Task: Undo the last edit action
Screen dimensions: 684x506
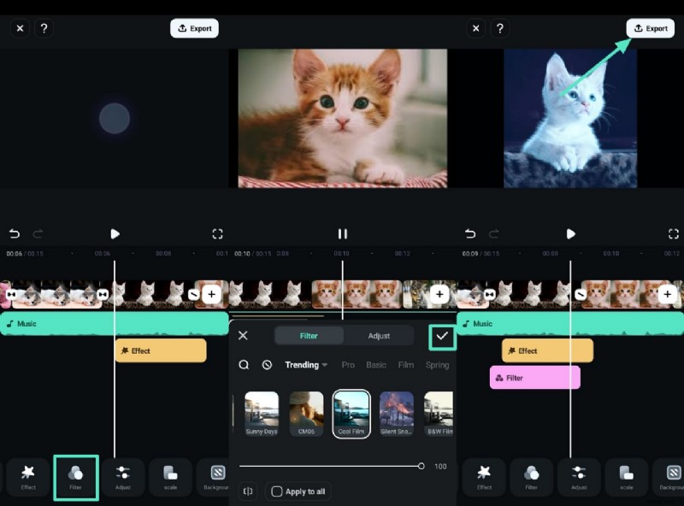Action: coord(14,233)
